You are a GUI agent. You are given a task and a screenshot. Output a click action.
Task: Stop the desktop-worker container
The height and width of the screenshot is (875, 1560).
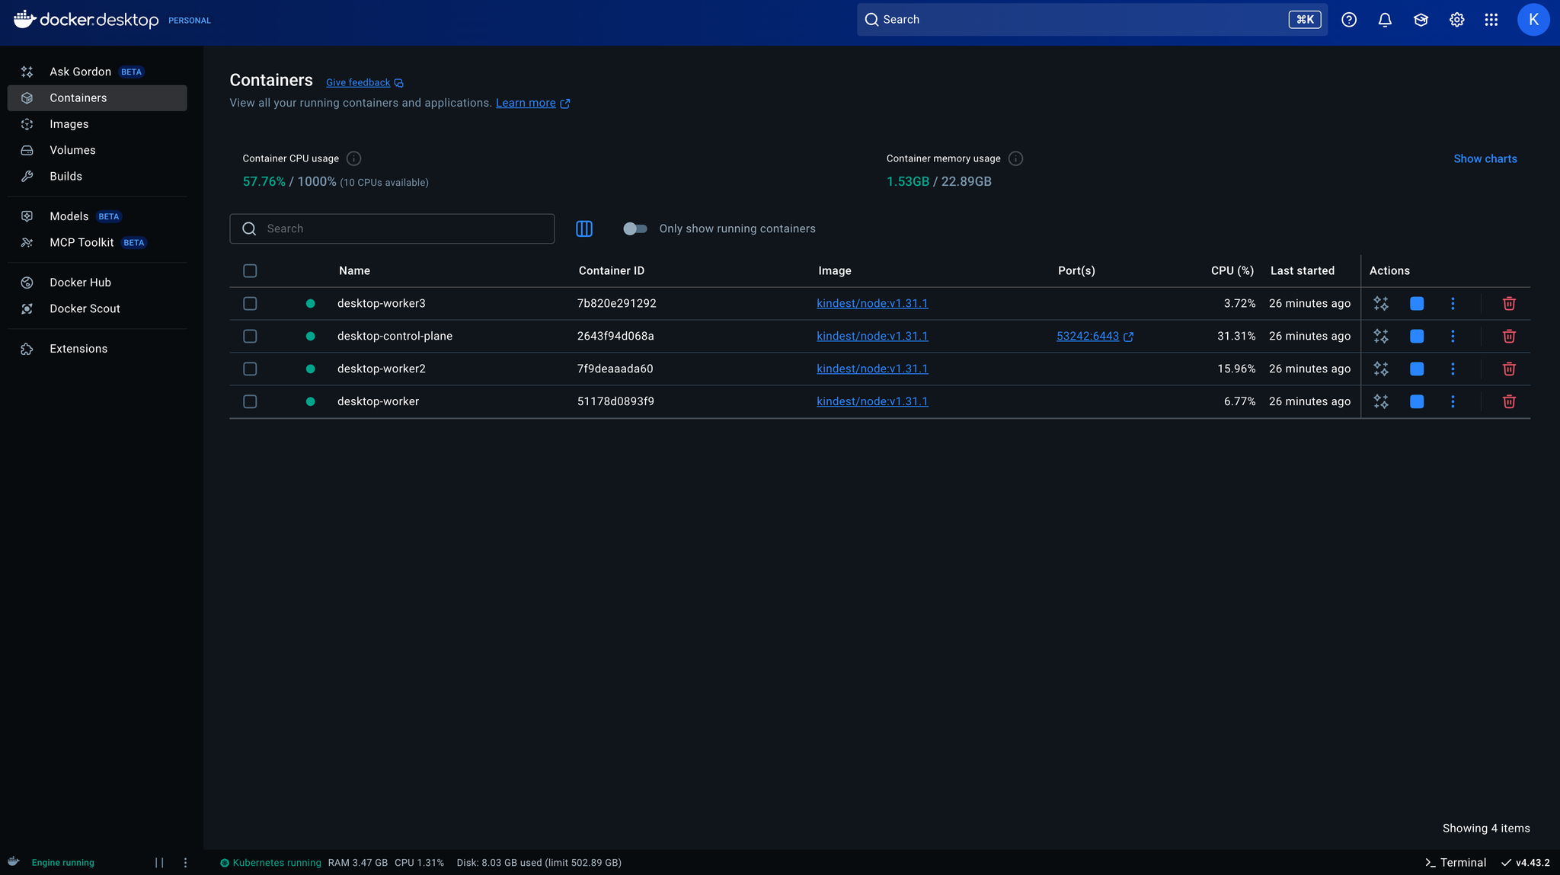(1417, 401)
